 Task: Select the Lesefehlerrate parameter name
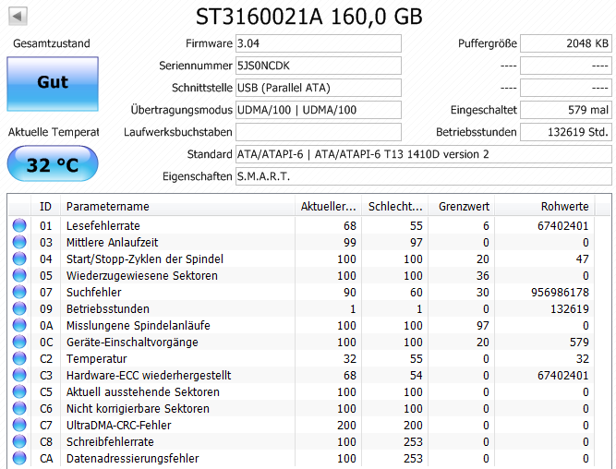(x=103, y=226)
